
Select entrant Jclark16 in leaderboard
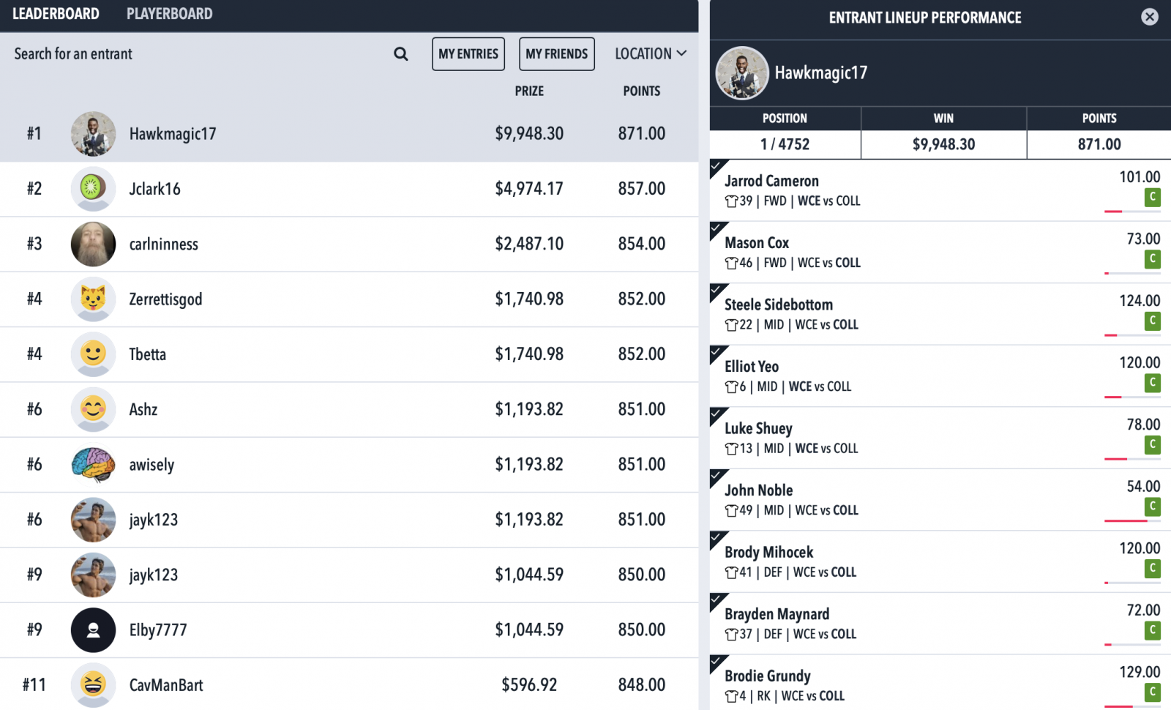(x=349, y=189)
